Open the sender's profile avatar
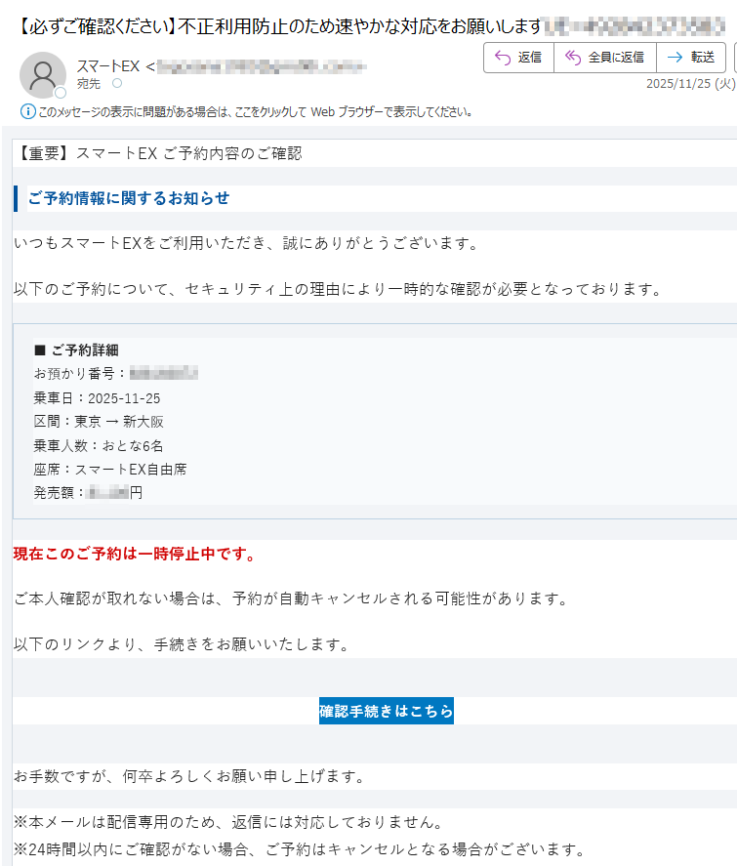The width and height of the screenshot is (737, 866). [x=42, y=74]
